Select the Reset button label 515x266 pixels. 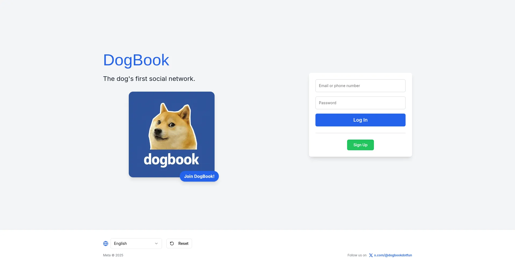183,243
